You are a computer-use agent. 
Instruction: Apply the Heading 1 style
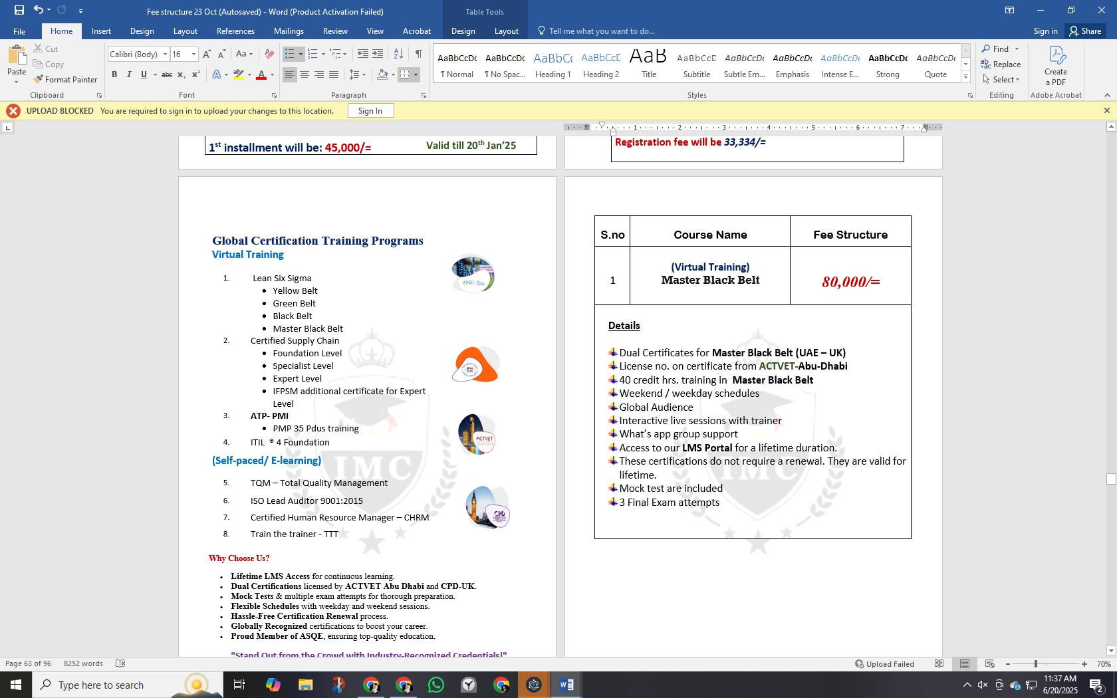(x=553, y=64)
